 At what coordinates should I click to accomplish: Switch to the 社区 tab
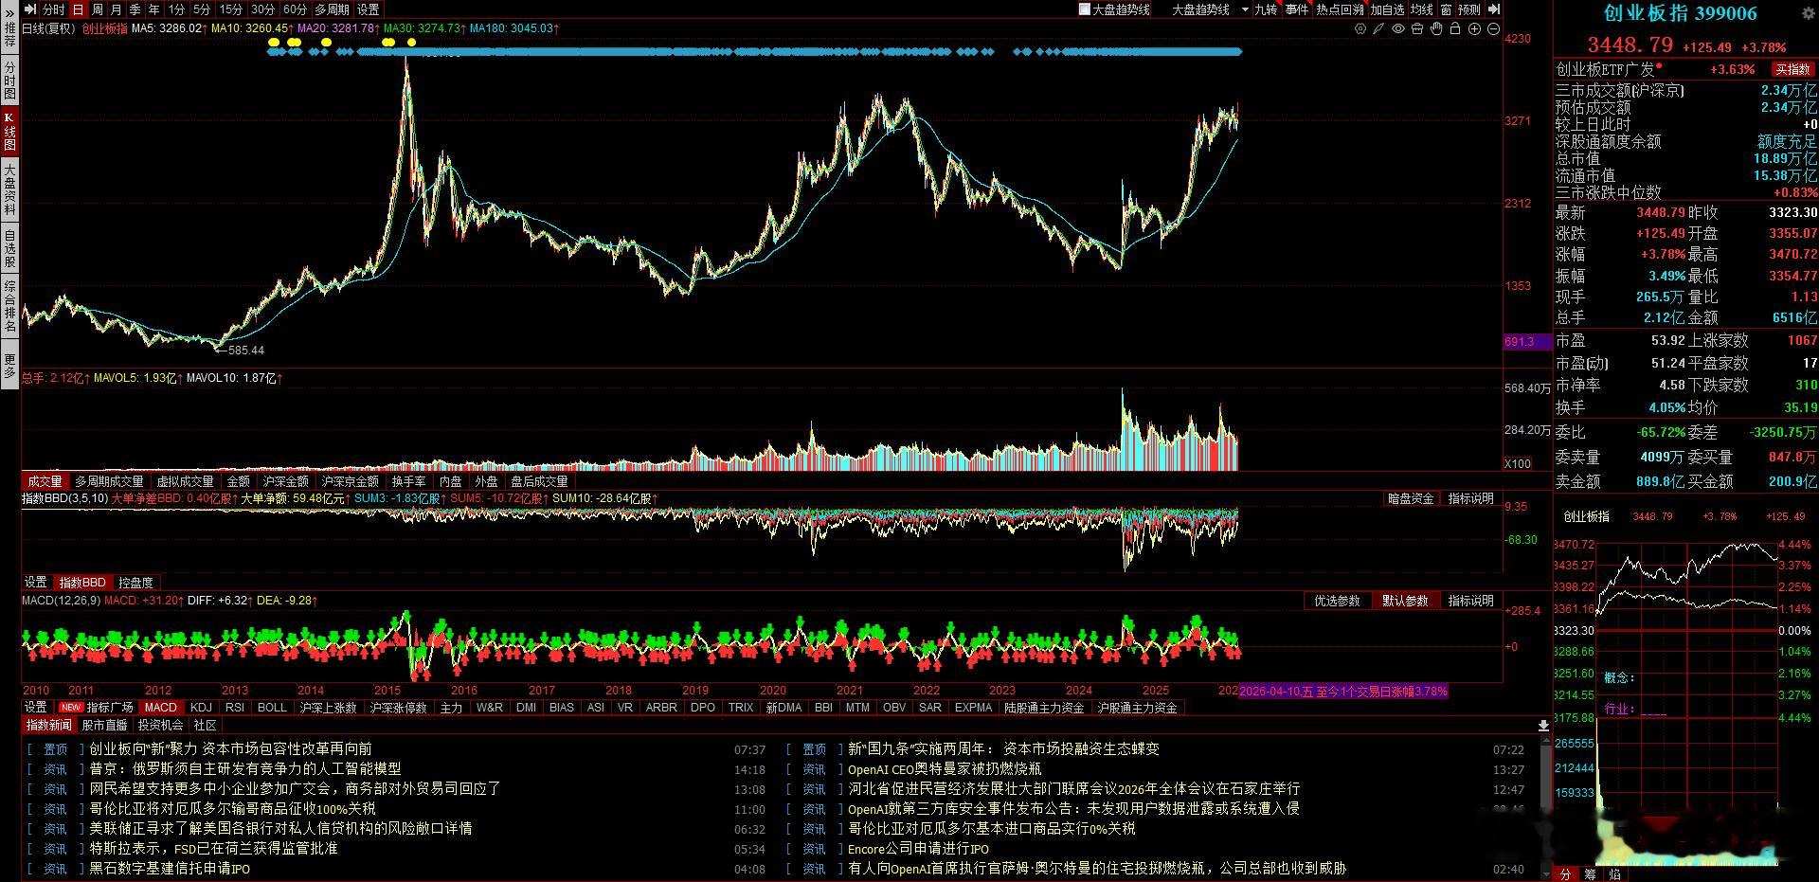click(205, 726)
